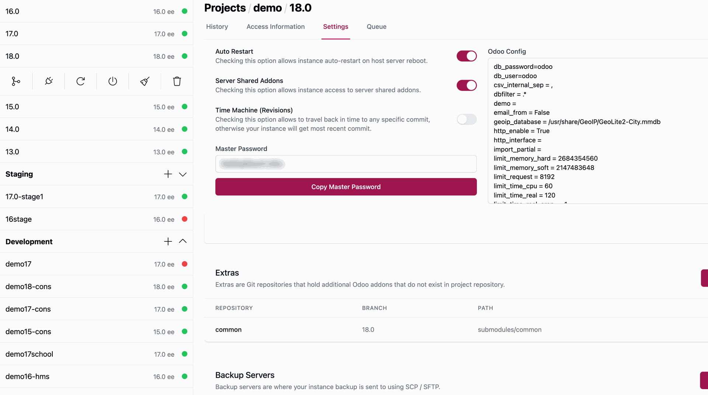This screenshot has height=395, width=708.
Task: Open the Queue tab
Action: pyautogui.click(x=376, y=27)
